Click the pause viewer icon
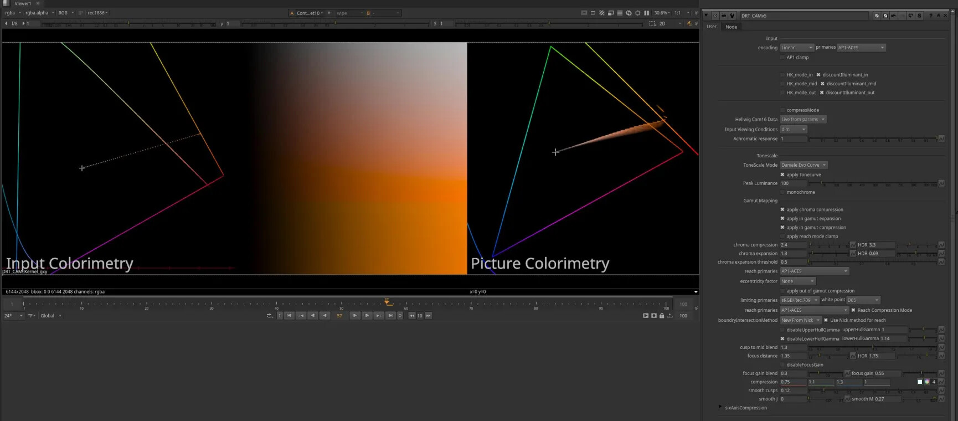Image resolution: width=958 pixels, height=421 pixels. click(x=646, y=13)
